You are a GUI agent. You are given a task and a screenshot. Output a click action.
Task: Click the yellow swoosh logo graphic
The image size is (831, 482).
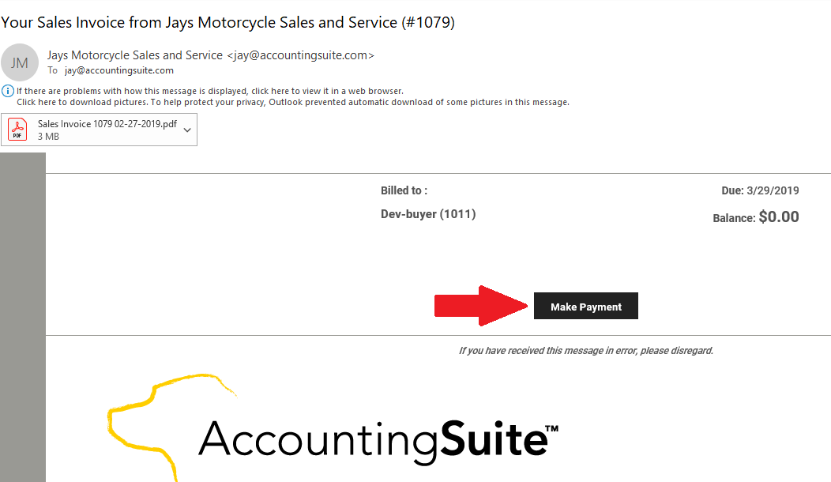click(158, 411)
